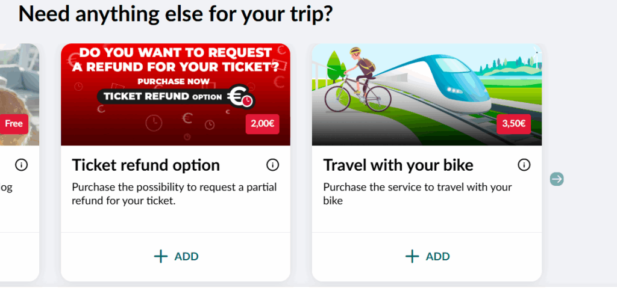Screen dimensions: 617x288
Task: Select the Travel with your bike title
Action: point(398,165)
